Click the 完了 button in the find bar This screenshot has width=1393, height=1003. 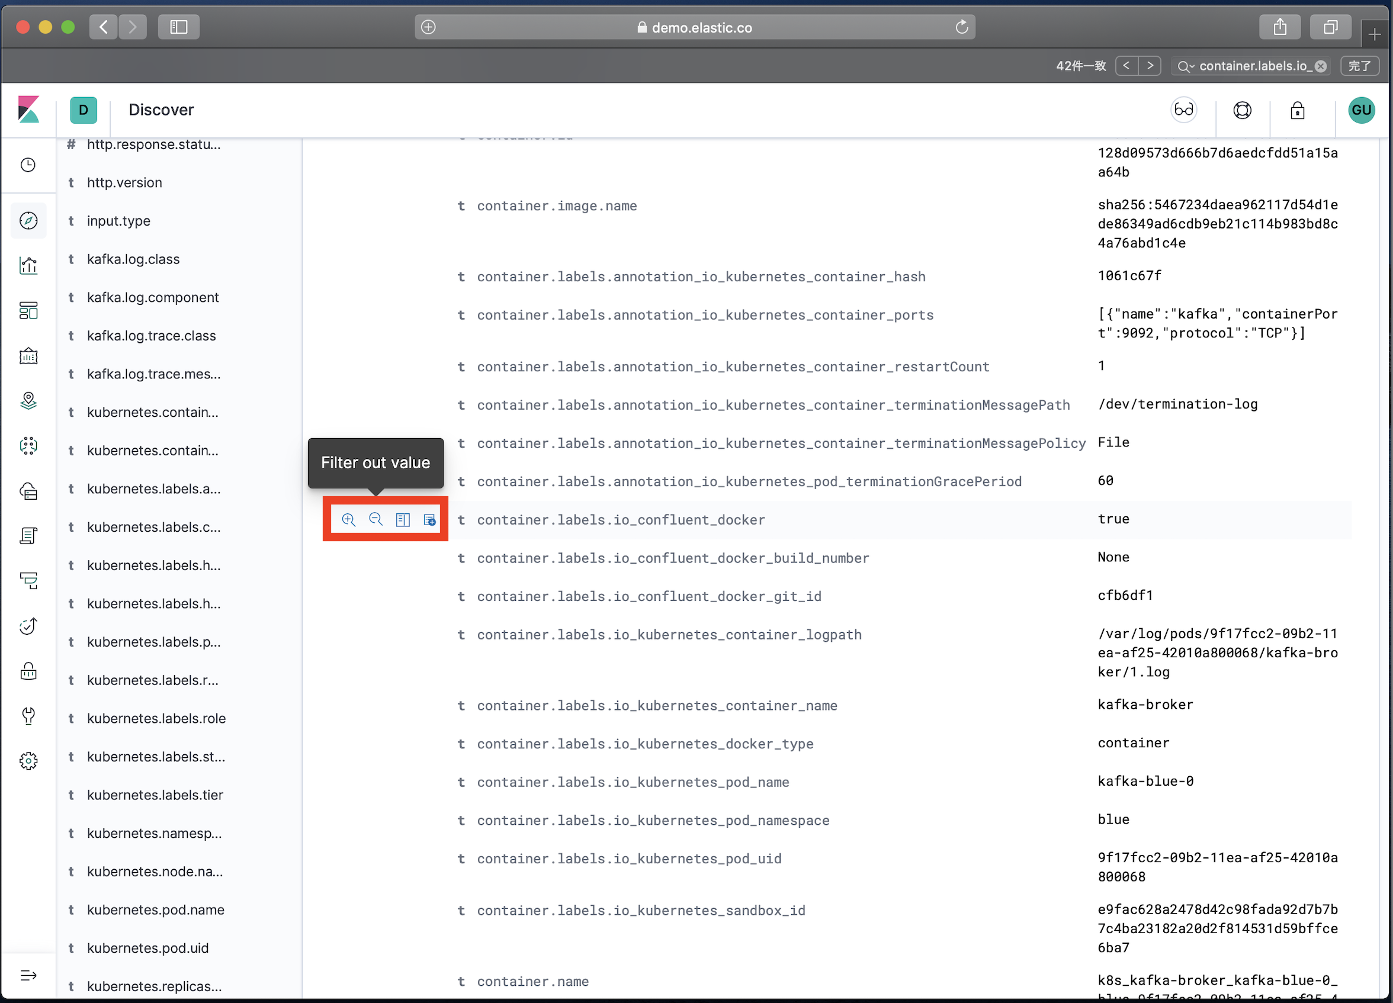tap(1359, 66)
